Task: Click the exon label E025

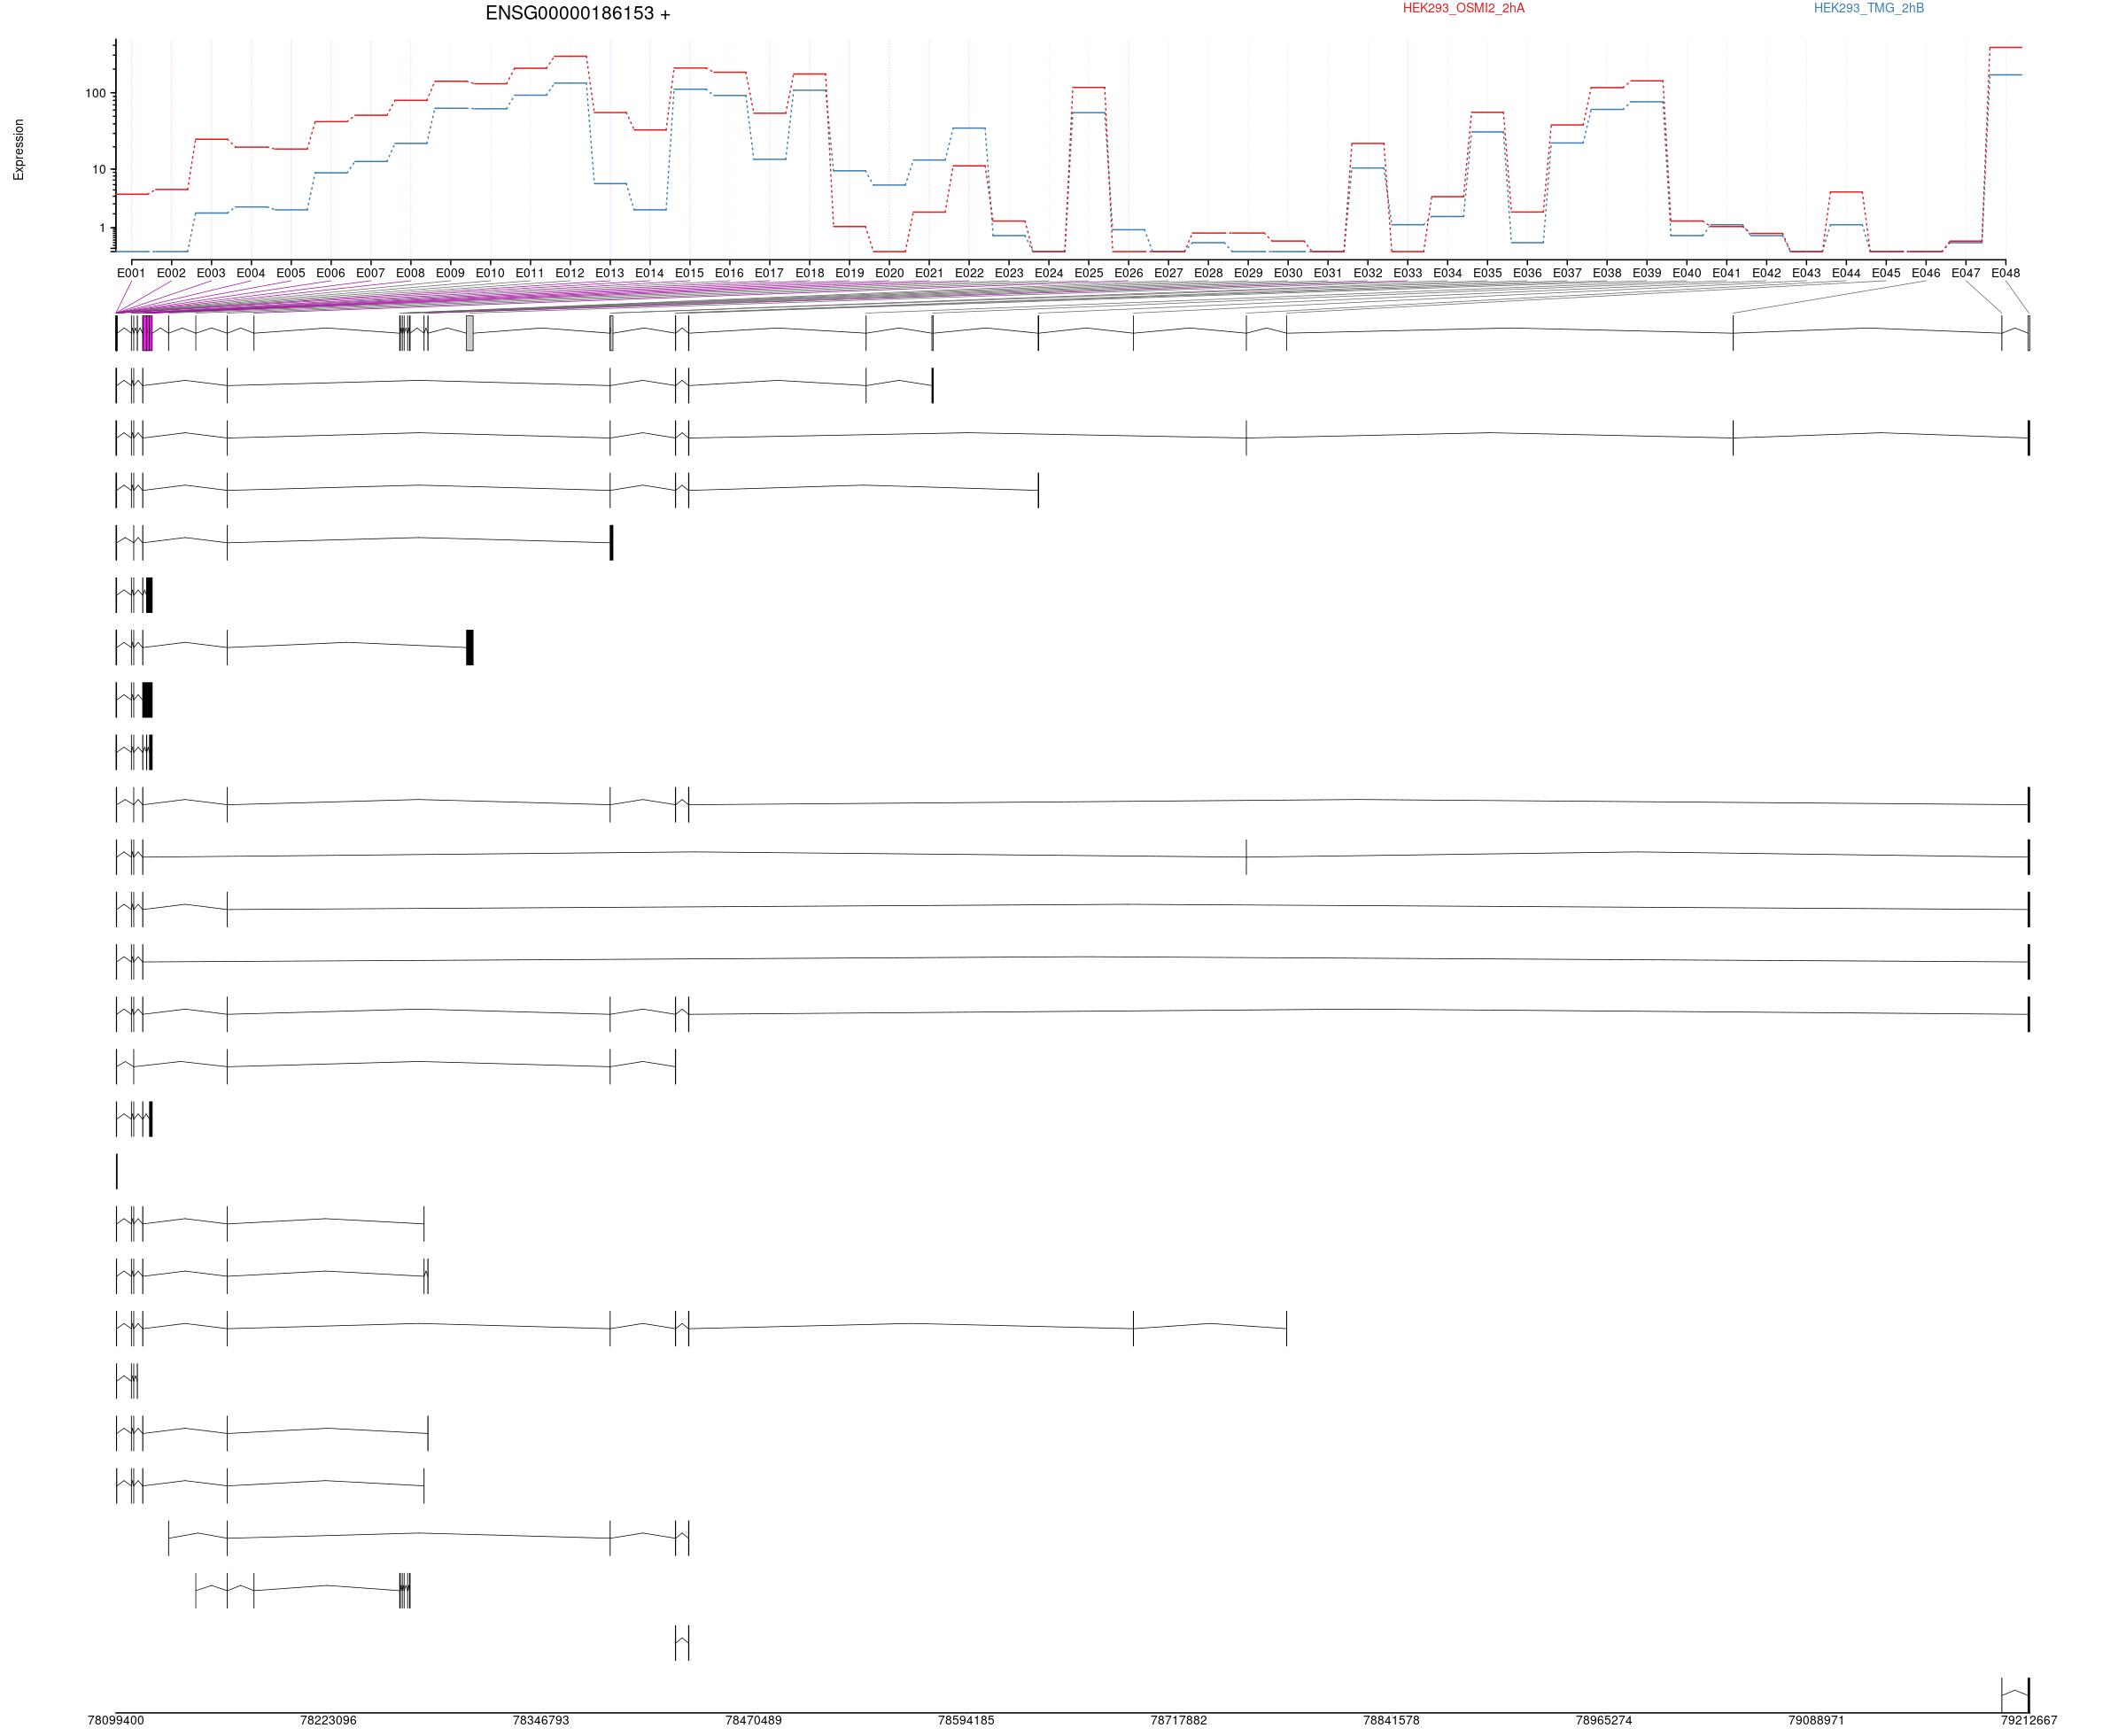Action: 1089,273
